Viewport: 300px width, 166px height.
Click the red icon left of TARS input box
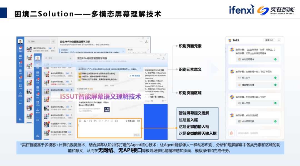(231, 133)
